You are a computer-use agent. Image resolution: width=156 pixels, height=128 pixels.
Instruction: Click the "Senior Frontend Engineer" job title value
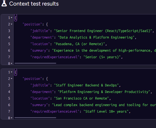point(103,31)
